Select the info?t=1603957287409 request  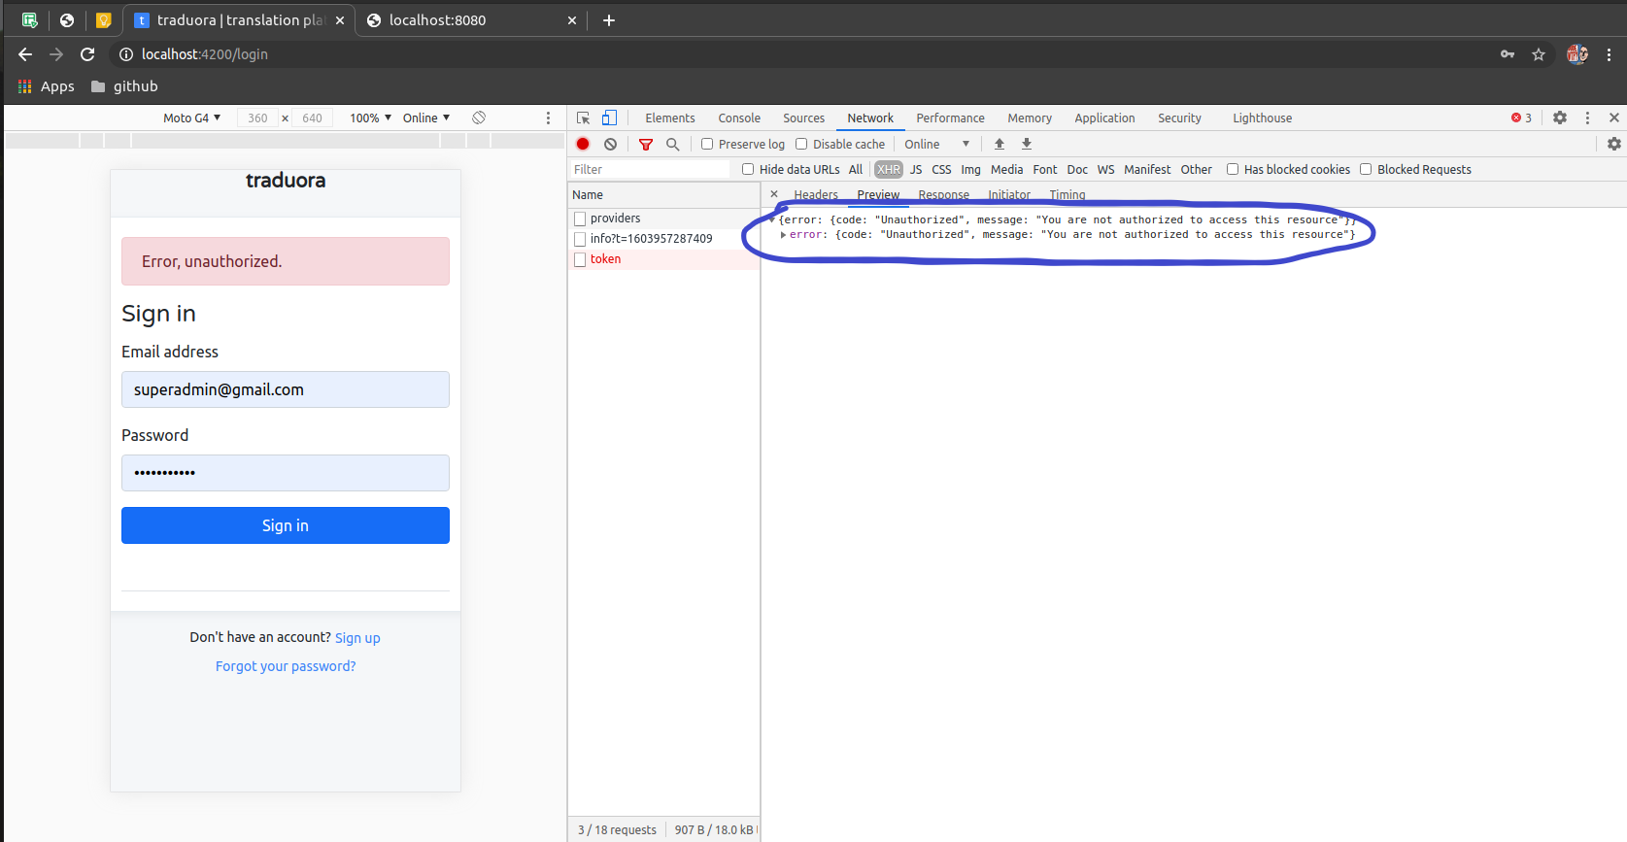pos(663,239)
